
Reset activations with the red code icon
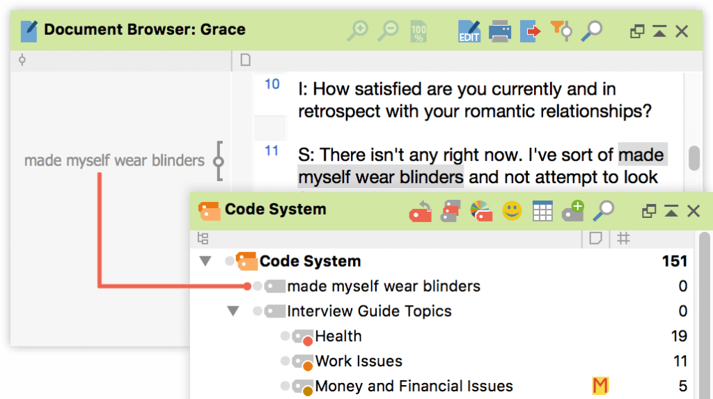[421, 212]
